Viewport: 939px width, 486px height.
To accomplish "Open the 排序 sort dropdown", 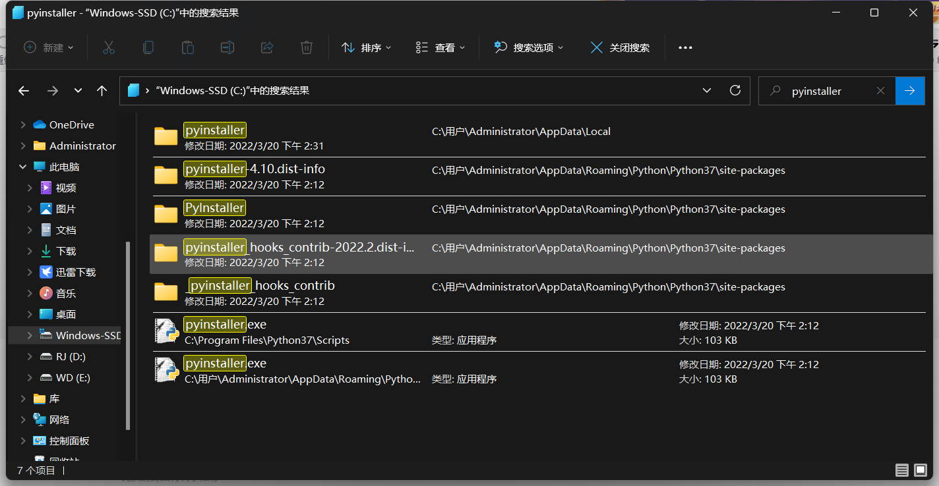I will pyautogui.click(x=367, y=47).
